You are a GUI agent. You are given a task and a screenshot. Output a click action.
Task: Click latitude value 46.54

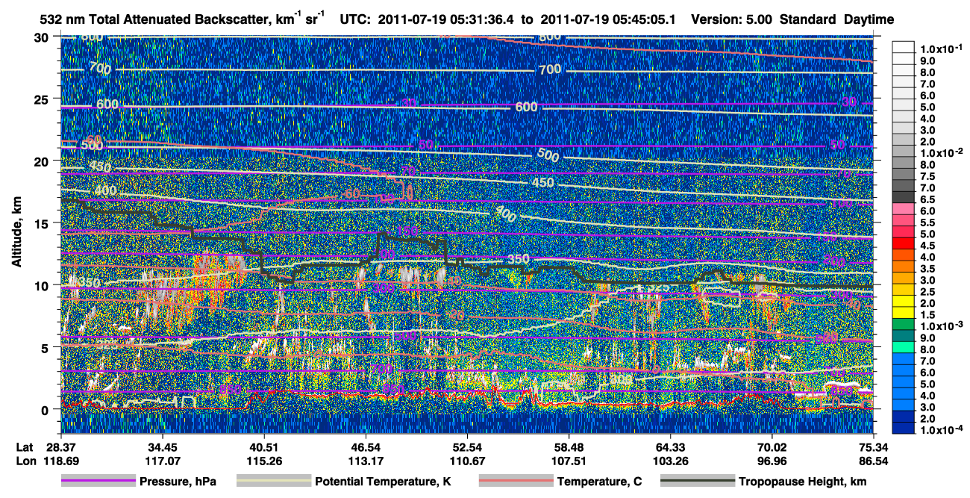366,448
